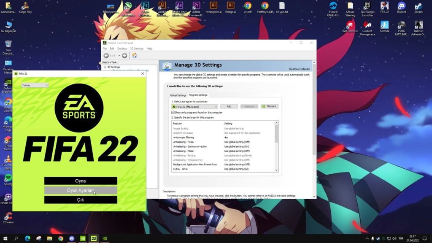Open the Steam desktop shortcut
Image resolution: width=432 pixels, height=243 pixels.
418,8
